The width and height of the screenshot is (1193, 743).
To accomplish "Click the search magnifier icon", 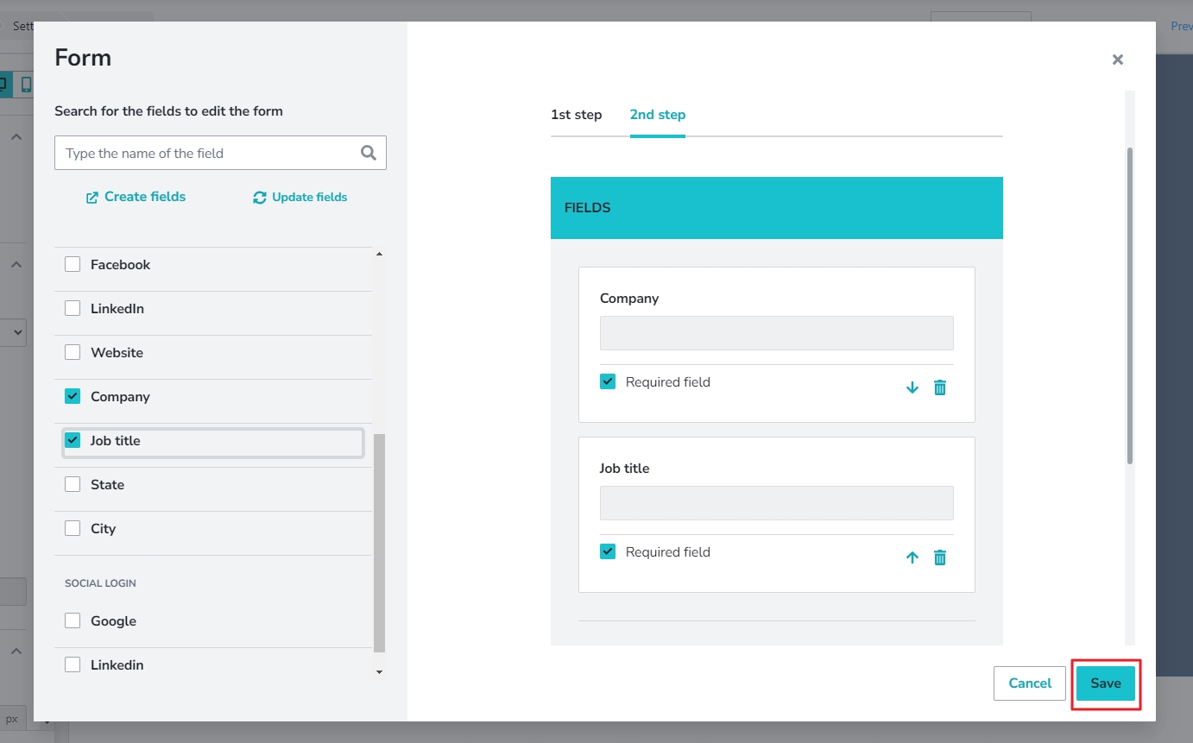I will [x=369, y=152].
